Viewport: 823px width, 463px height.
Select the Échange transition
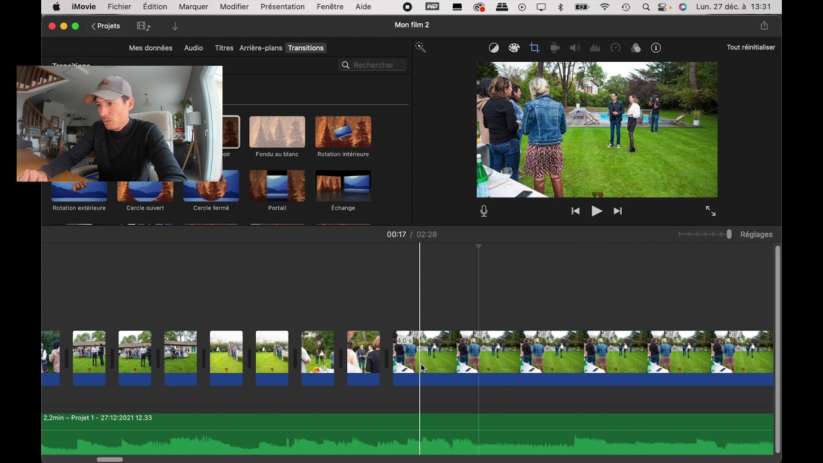click(x=343, y=186)
